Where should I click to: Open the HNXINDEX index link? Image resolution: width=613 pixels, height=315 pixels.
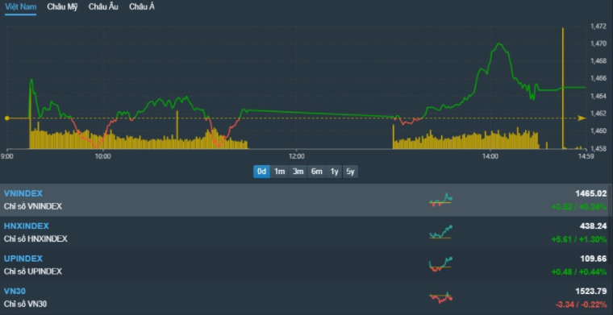pos(26,226)
